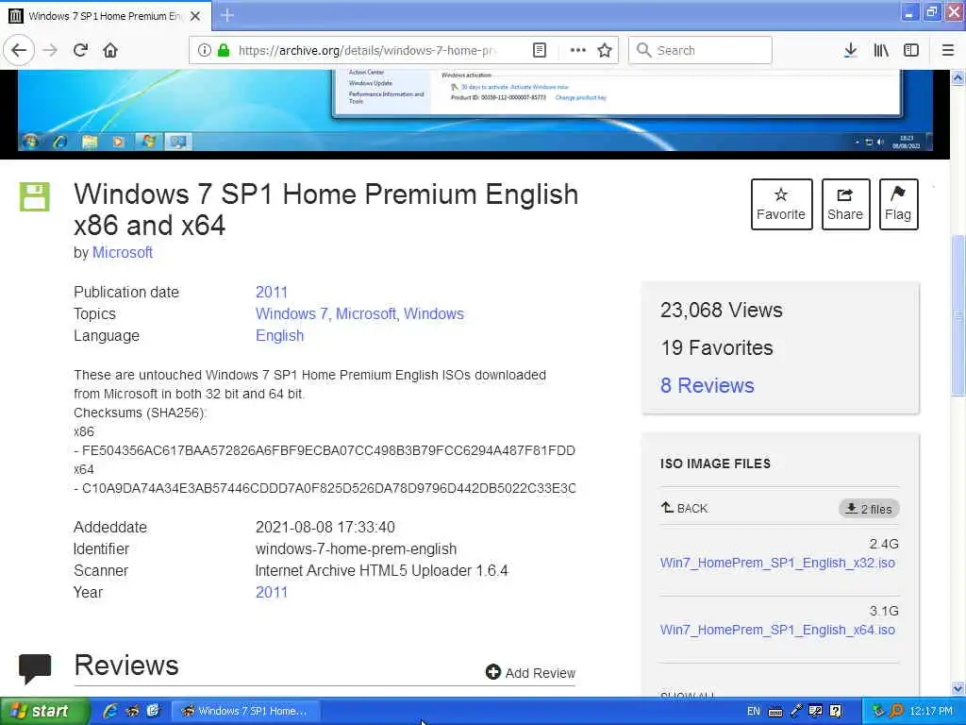Go back with the browser back arrow
The image size is (966, 725).
(19, 51)
